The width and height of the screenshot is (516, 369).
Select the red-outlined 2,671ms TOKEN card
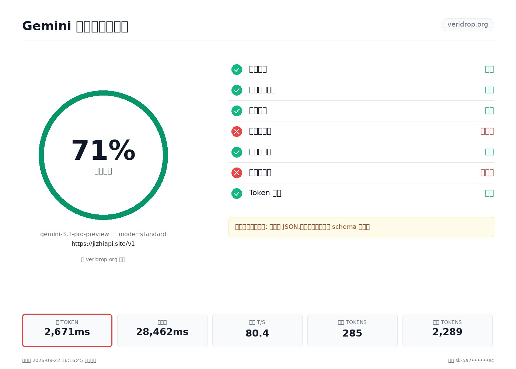tap(67, 330)
